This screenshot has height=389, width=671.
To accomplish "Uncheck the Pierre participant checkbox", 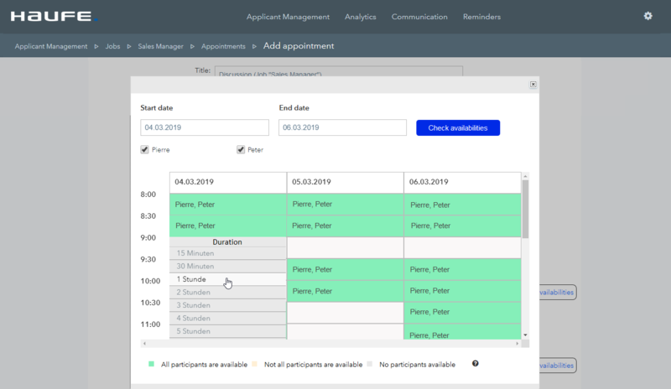I will pos(144,149).
